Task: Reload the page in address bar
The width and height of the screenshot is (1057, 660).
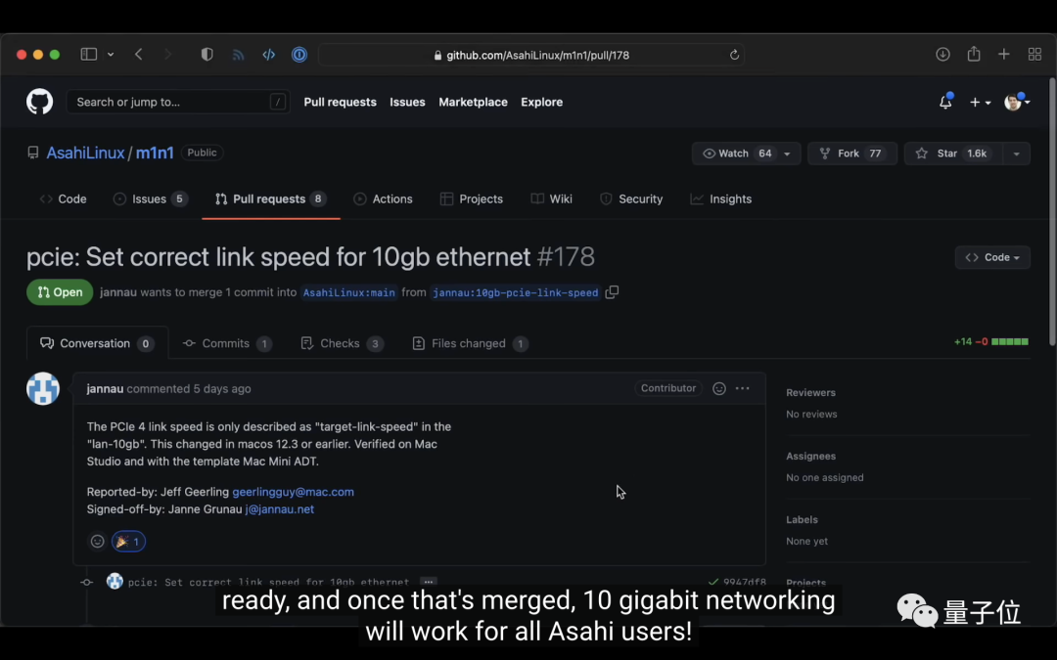Action: pos(735,55)
